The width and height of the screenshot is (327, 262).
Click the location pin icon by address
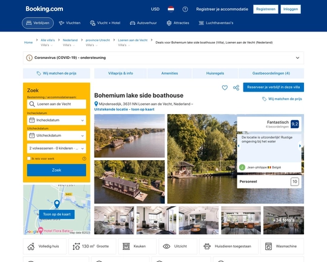[96, 104]
